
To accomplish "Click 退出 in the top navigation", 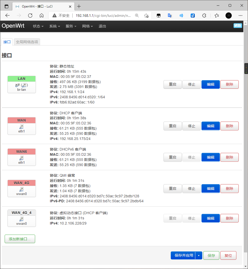I will click(102, 26).
